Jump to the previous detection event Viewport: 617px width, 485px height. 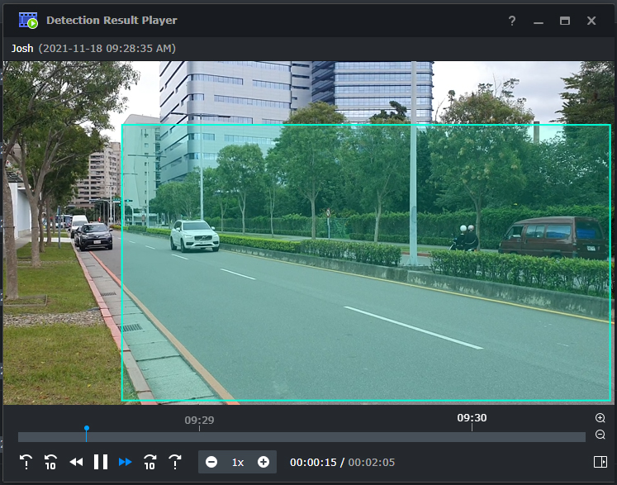(x=26, y=462)
